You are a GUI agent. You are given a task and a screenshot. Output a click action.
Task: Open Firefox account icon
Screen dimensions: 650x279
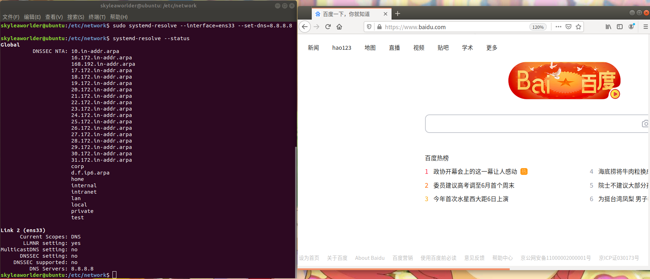click(631, 27)
